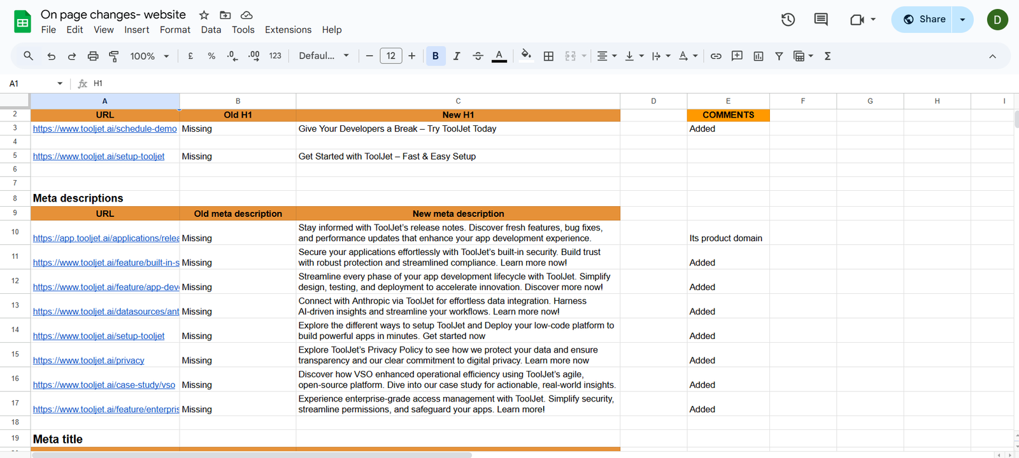Open the Extensions menu
The height and width of the screenshot is (458, 1019).
(288, 30)
